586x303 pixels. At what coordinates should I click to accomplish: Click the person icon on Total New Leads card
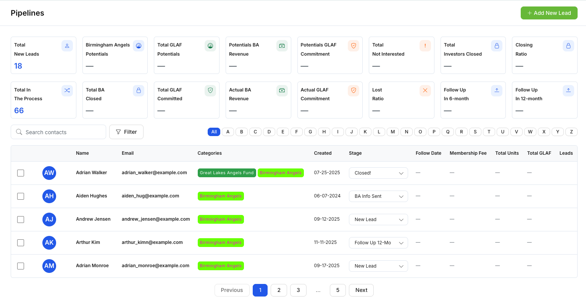pyautogui.click(x=67, y=46)
